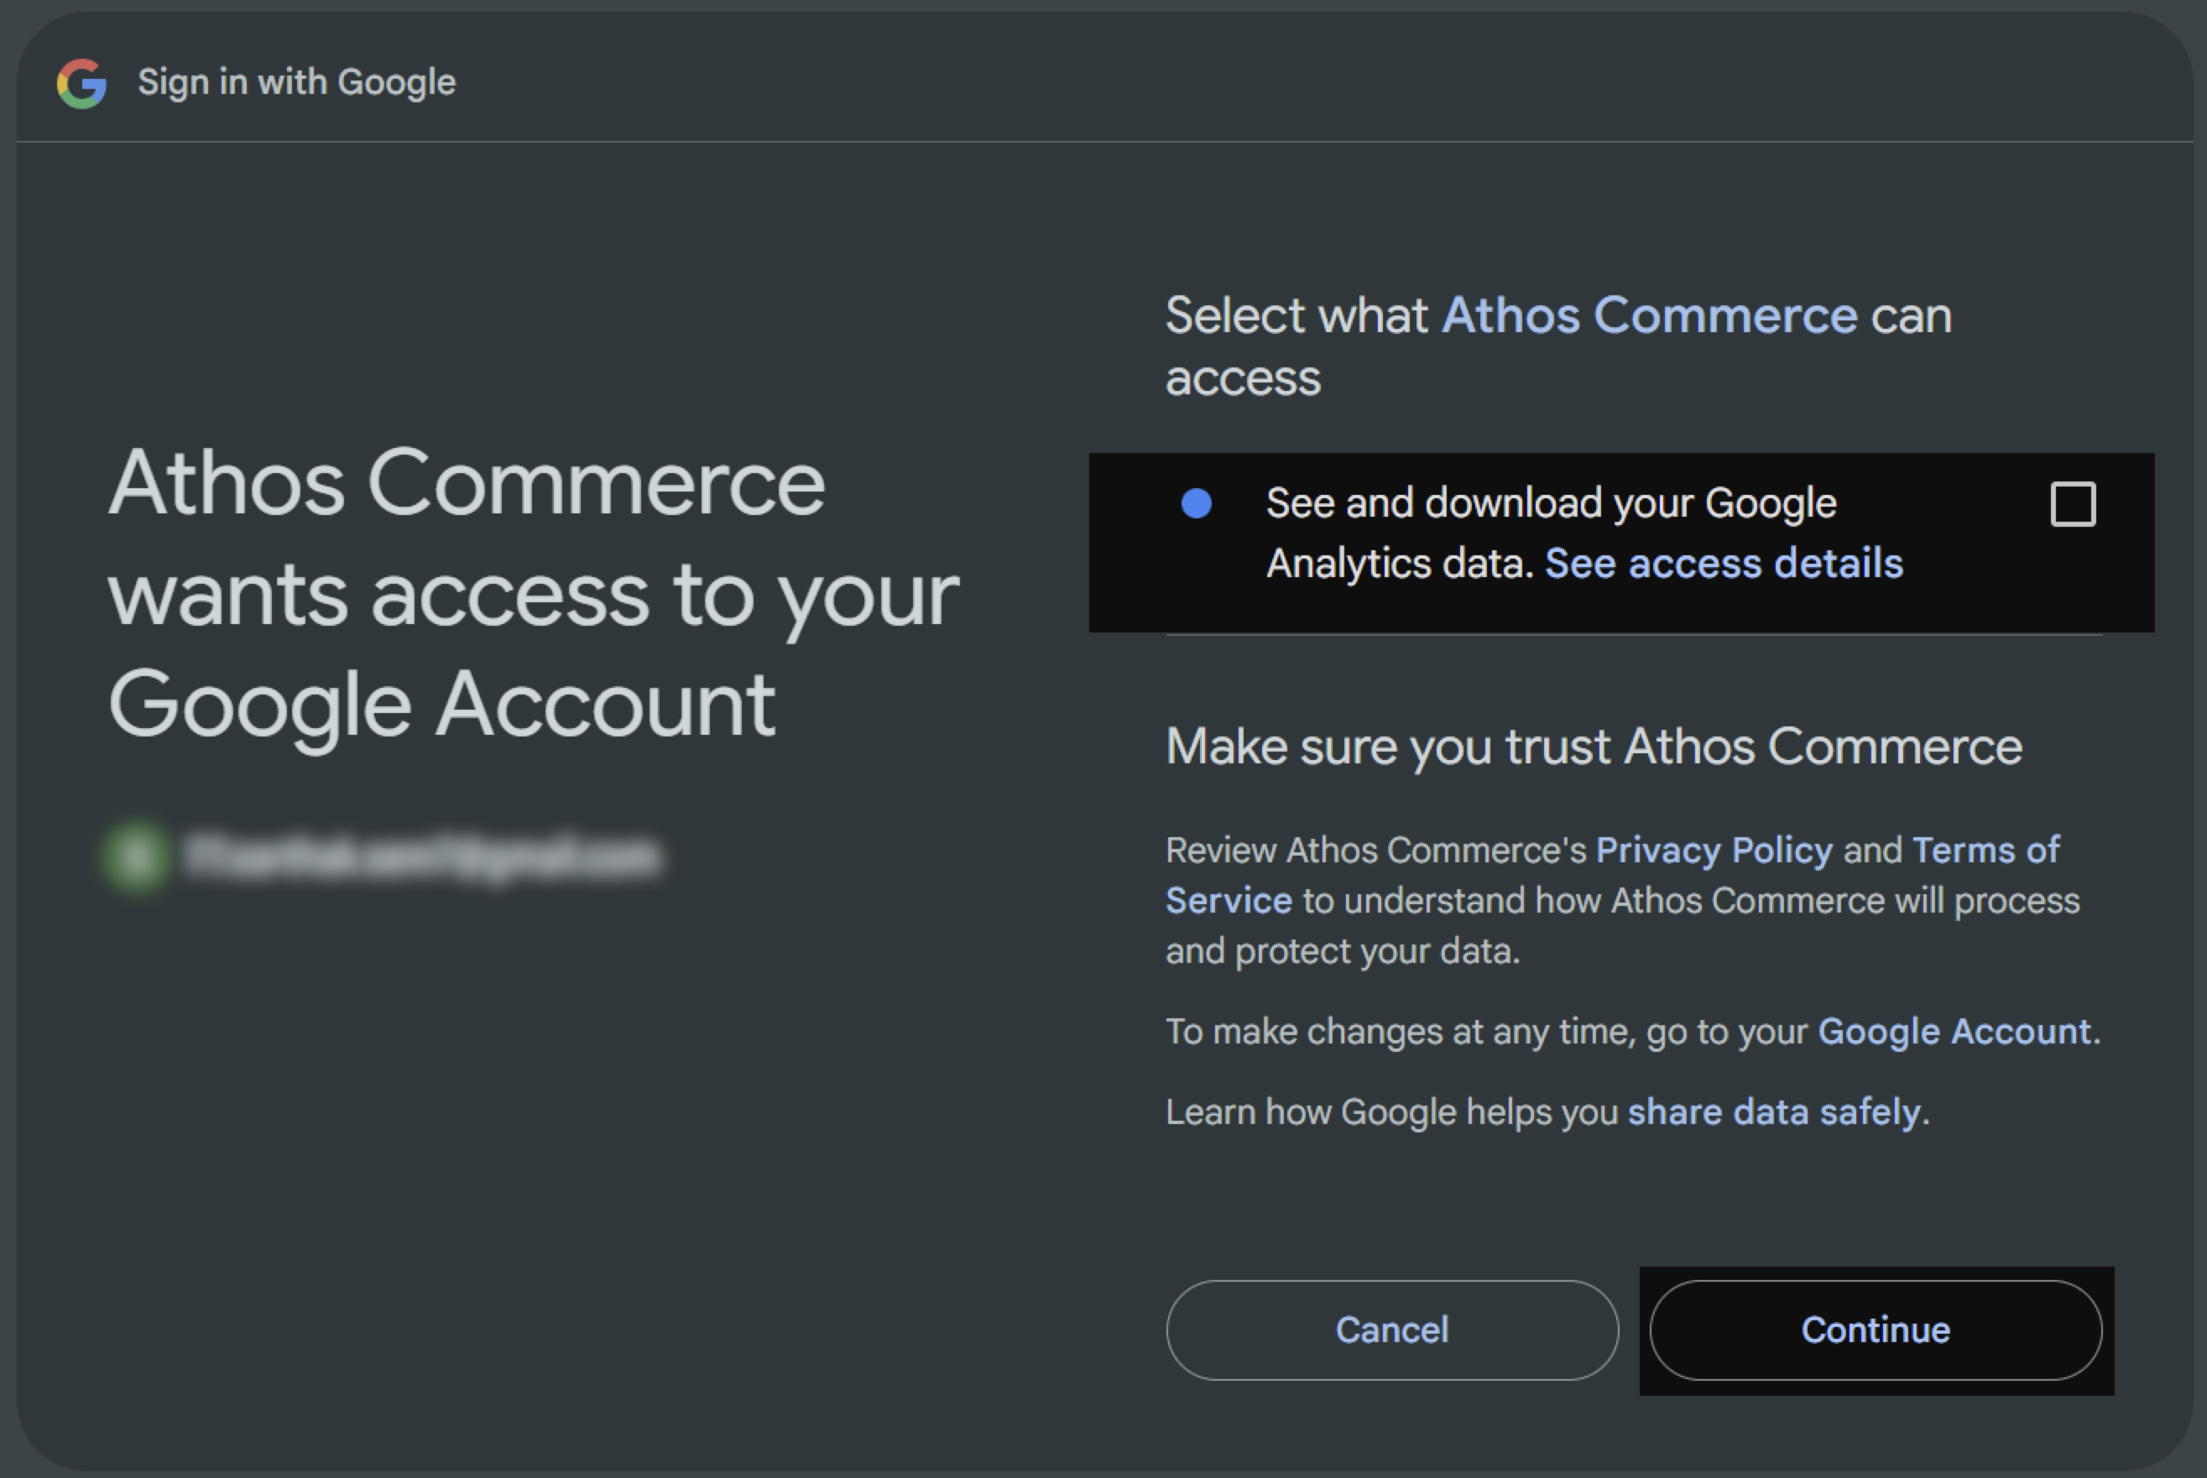Image resolution: width=2207 pixels, height=1478 pixels.
Task: Click the 'Sign in with Google' header text
Action: click(x=296, y=82)
